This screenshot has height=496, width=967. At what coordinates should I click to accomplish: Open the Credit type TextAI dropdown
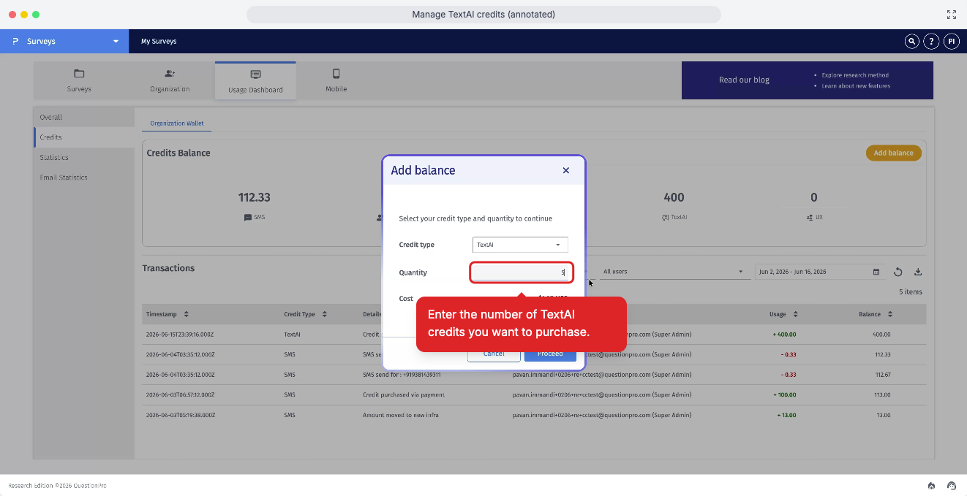[520, 245]
